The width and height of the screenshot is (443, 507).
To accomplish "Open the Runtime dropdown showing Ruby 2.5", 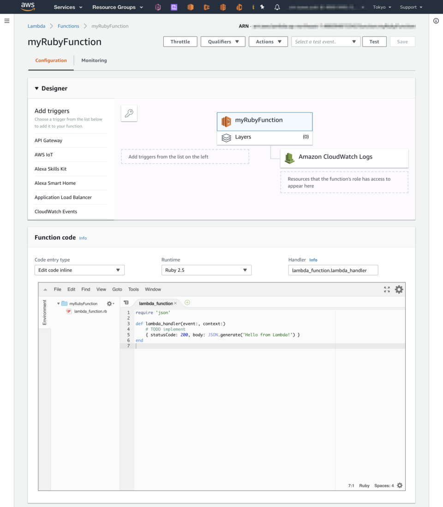I will tap(206, 270).
